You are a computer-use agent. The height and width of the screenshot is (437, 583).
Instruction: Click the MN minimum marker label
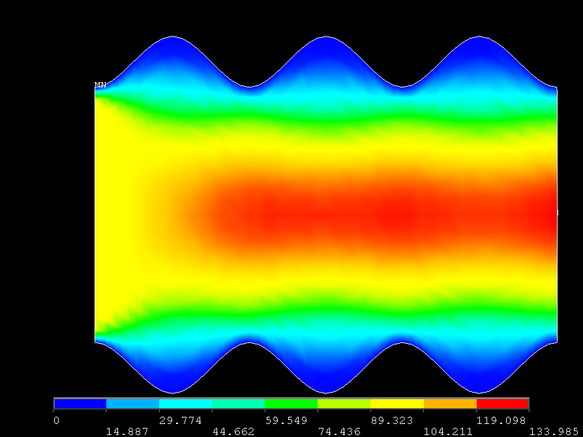(x=100, y=85)
